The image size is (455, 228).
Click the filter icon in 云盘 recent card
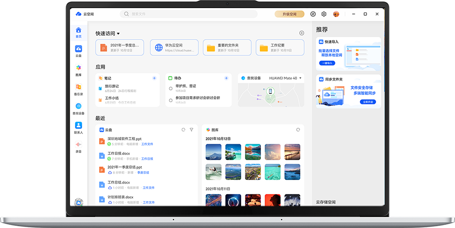pos(191,130)
